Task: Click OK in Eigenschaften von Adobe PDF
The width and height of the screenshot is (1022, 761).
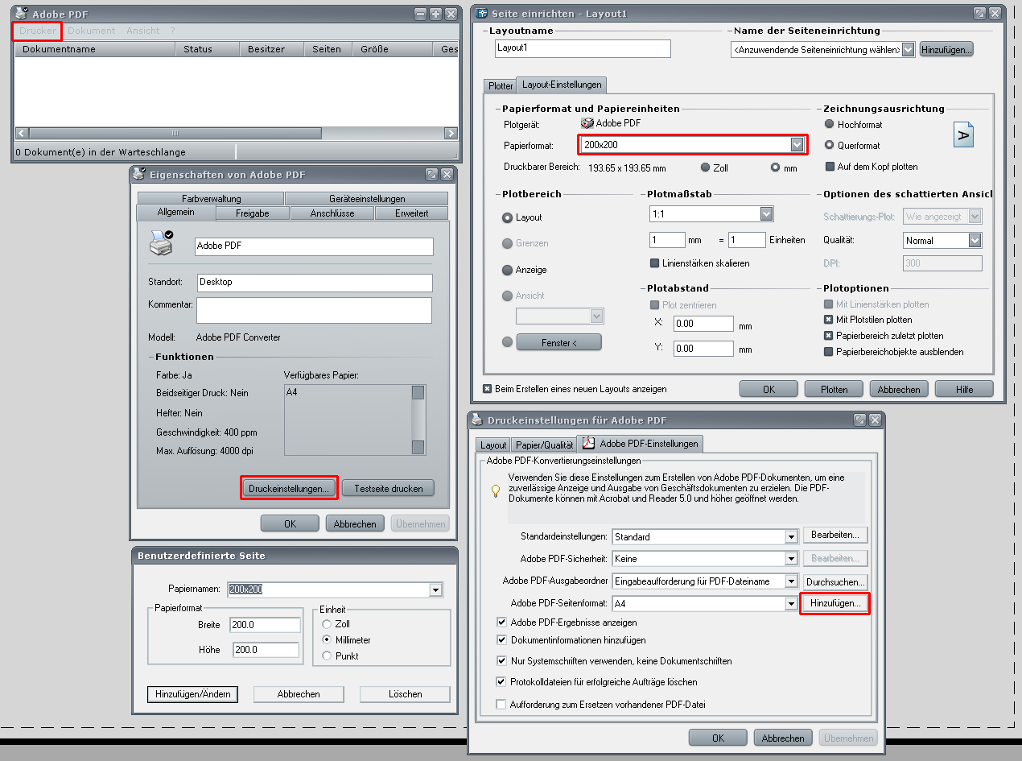Action: [290, 523]
